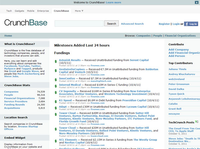200x149 pixels.
Task: Open the CV Ingenuity company link
Action: click(x=67, y=91)
